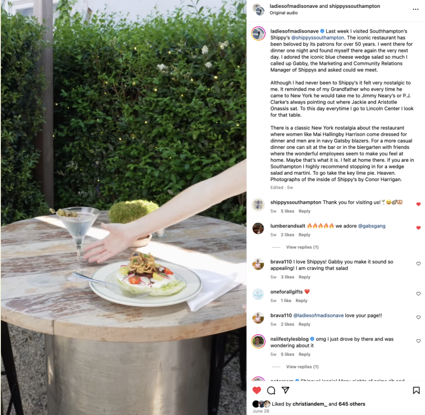Unlike the shippyssouthampton comment
425x415 pixels.
[x=418, y=204]
